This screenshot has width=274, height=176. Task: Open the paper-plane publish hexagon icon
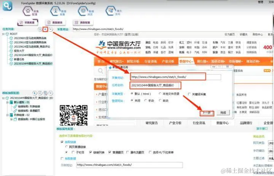pyautogui.click(x=111, y=11)
